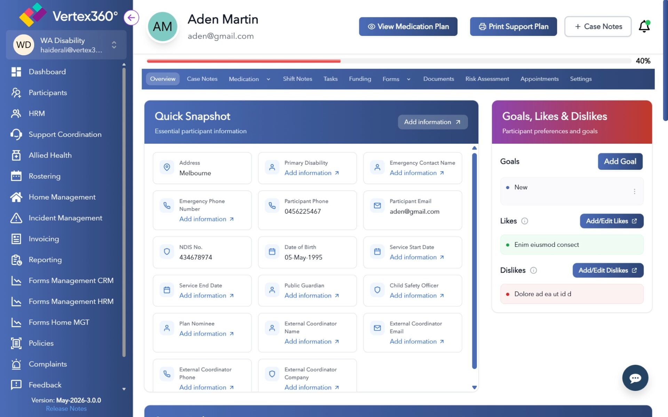The image size is (668, 417).
Task: Click the AM participant avatar
Action: pos(162,26)
